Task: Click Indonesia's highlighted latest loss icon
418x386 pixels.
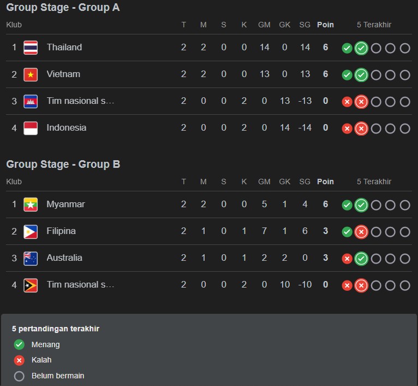Action: 361,128
